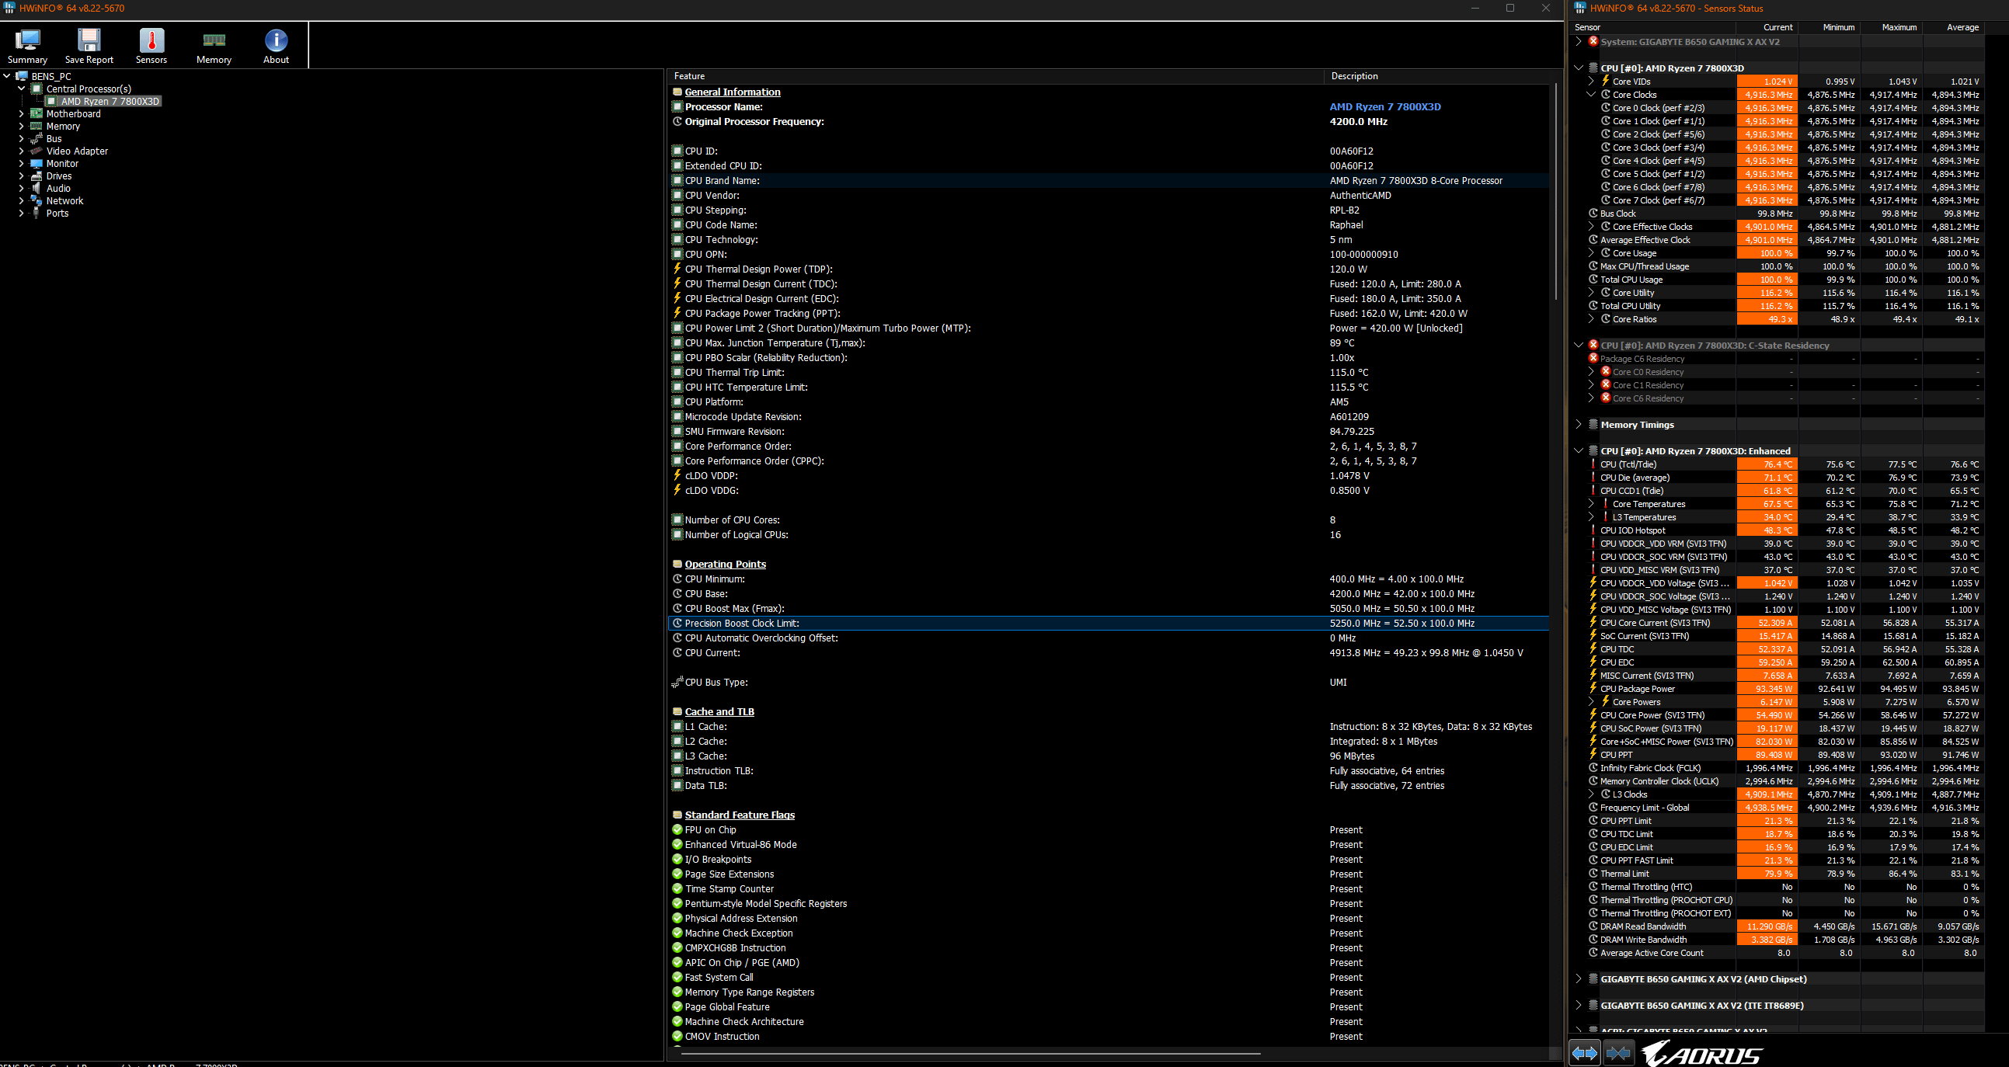This screenshot has width=2009, height=1067.
Task: Click the Cache and TLB section heading
Action: point(719,711)
